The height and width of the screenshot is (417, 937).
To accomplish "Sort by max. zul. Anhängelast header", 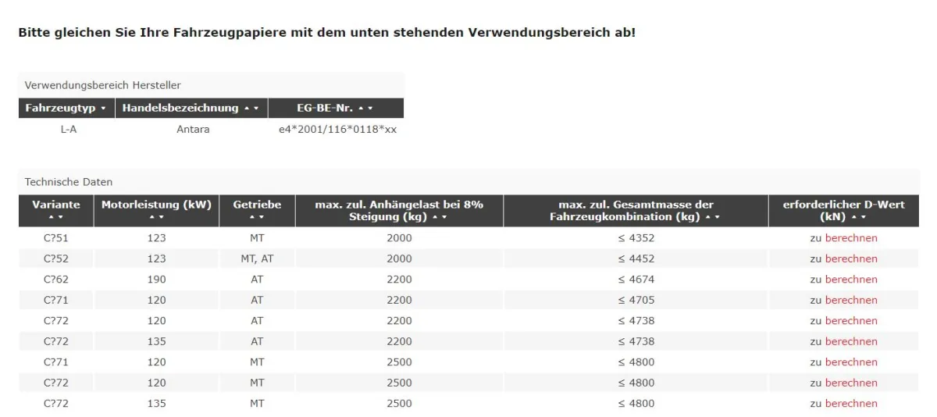I will pyautogui.click(x=399, y=211).
